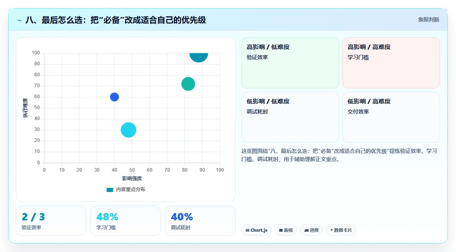The image size is (456, 252).
Task: Click the 48% value text
Action: click(x=107, y=217)
